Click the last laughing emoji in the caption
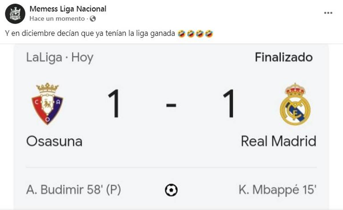343x210 pixels. coord(209,34)
